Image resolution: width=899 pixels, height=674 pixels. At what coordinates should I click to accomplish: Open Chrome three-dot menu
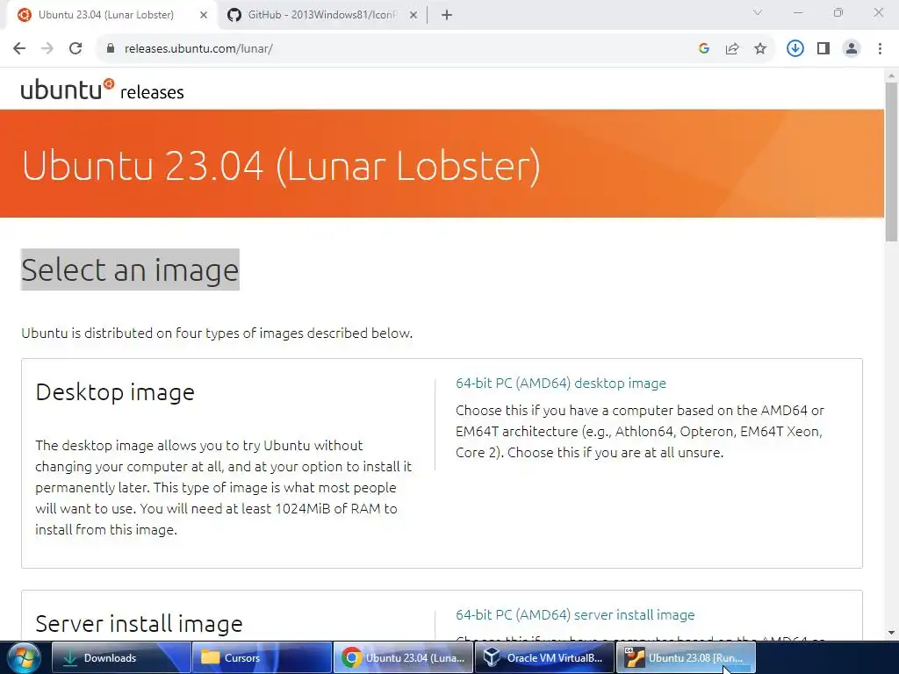coord(880,49)
